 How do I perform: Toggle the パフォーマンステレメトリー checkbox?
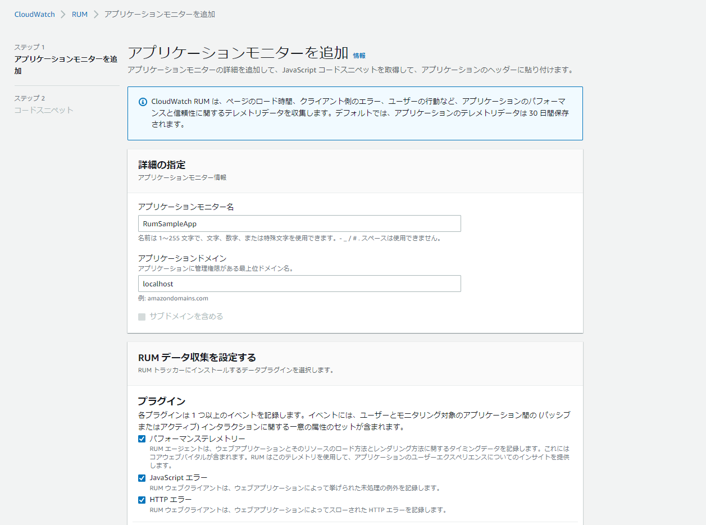pyautogui.click(x=142, y=439)
